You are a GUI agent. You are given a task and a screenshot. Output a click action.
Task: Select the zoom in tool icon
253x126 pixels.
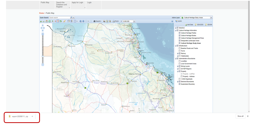(52, 21)
